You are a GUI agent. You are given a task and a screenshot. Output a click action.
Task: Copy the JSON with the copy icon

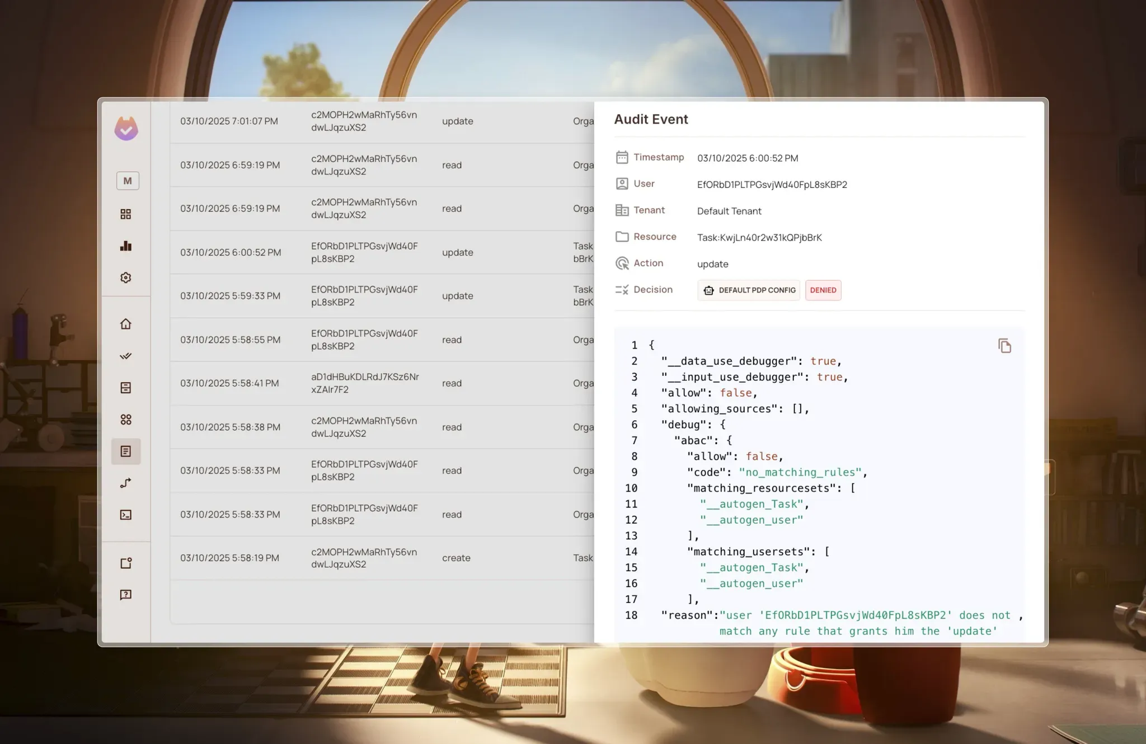pos(1004,346)
